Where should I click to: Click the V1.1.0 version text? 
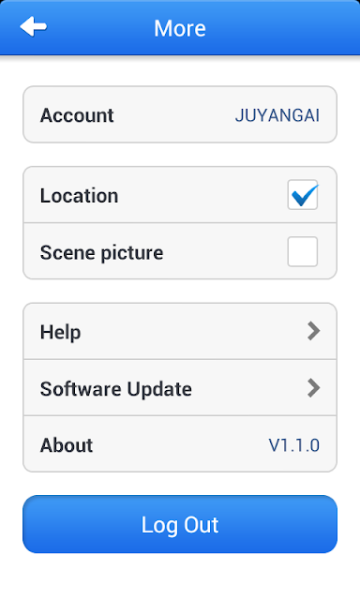coord(293,445)
